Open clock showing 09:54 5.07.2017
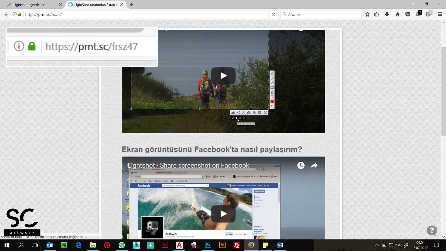Screen dimensions: 446x251 point(420,245)
